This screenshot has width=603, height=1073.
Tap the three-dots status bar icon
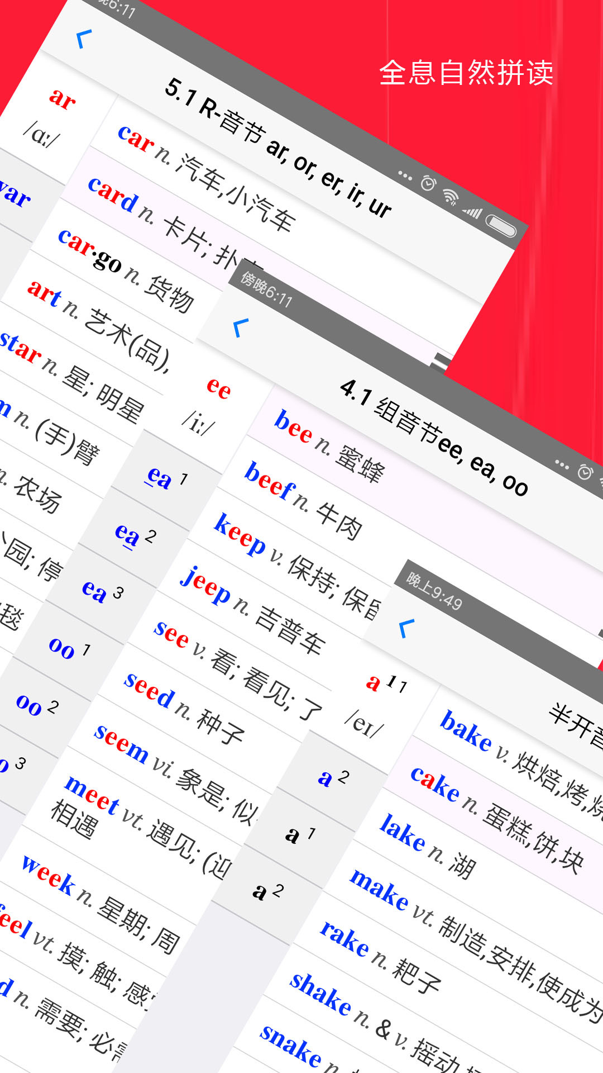tap(405, 175)
